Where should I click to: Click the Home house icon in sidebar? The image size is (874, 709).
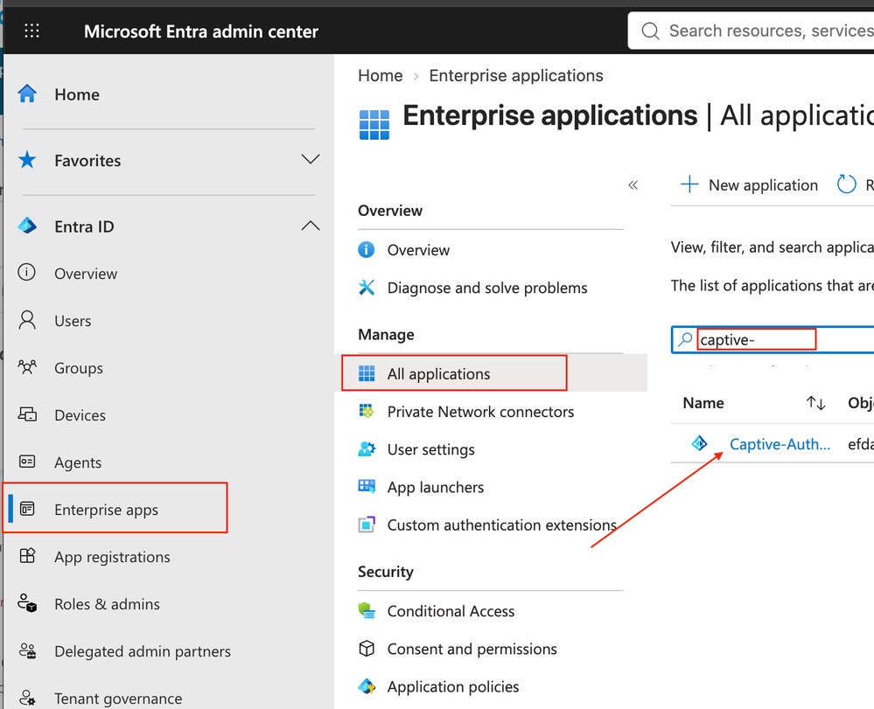coord(27,94)
